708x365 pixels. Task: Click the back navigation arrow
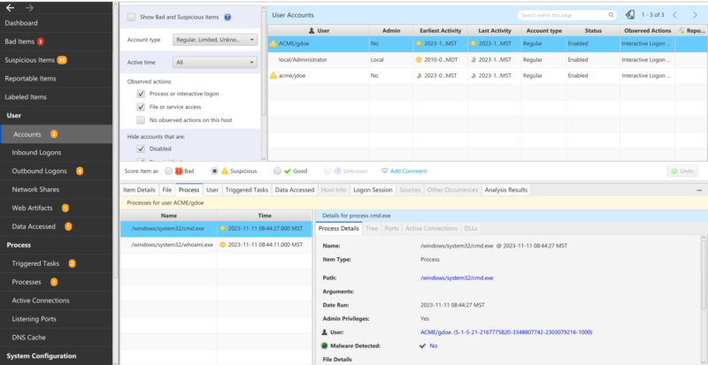11,8
